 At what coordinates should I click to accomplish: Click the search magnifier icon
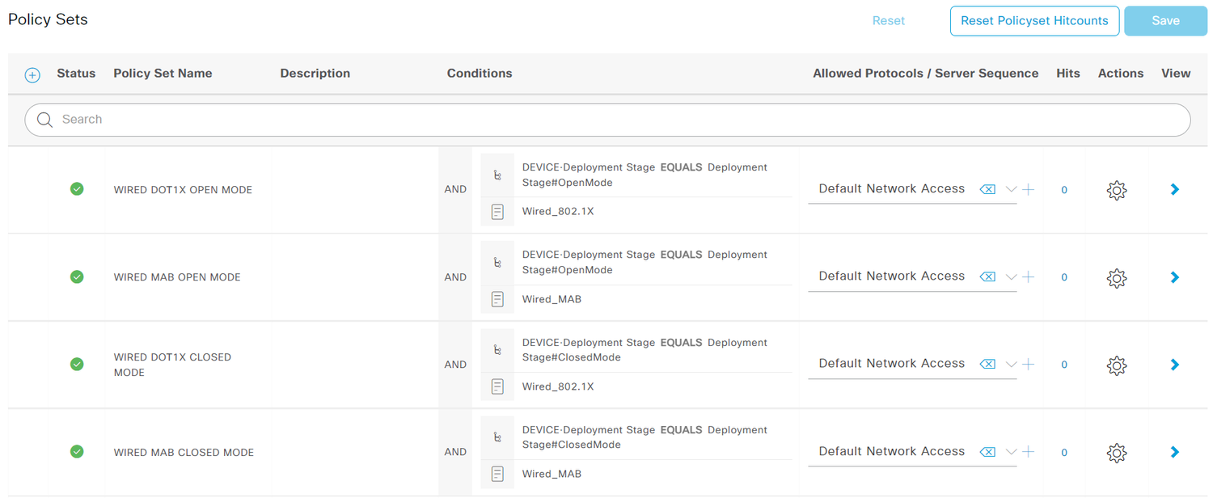tap(44, 120)
